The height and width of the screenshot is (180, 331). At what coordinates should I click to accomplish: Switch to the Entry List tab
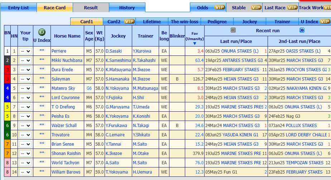pyautogui.click(x=19, y=8)
